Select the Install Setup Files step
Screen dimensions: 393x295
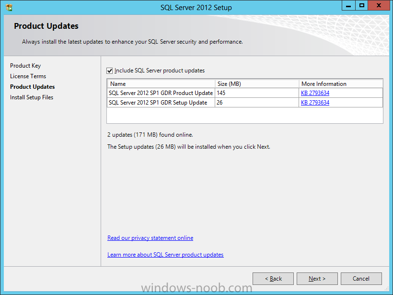(x=32, y=97)
